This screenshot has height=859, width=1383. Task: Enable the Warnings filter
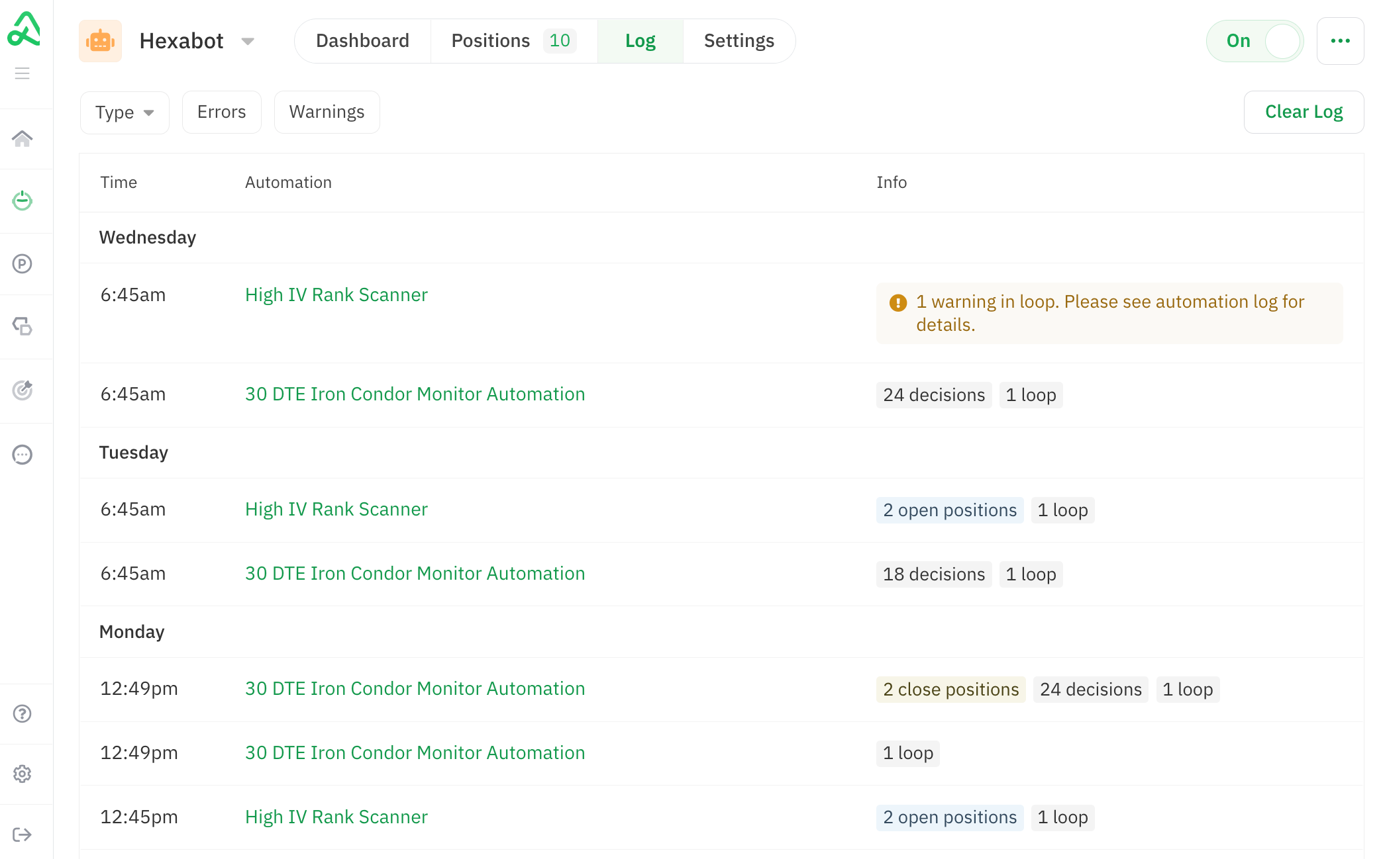coord(327,112)
